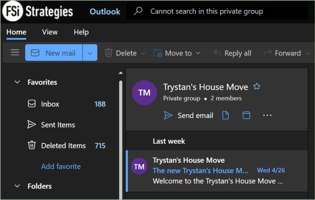Open group calendar icon
The width and height of the screenshot is (315, 200).
pyautogui.click(x=246, y=115)
